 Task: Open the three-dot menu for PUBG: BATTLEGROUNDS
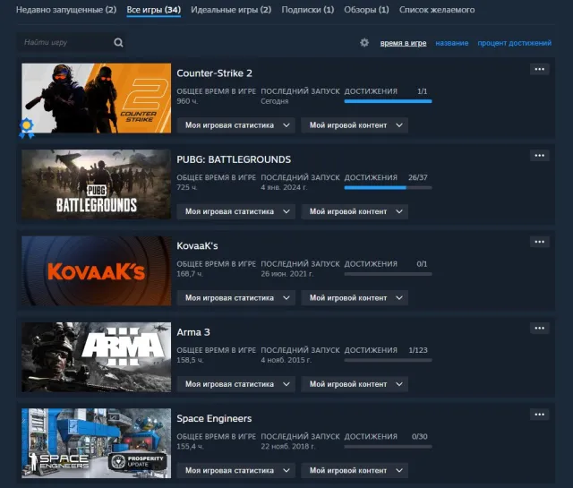click(539, 156)
